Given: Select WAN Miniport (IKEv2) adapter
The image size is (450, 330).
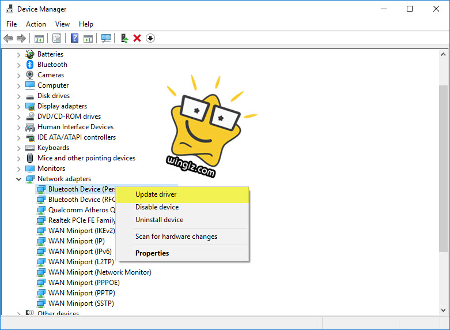Looking at the screenshot, I should [x=81, y=231].
